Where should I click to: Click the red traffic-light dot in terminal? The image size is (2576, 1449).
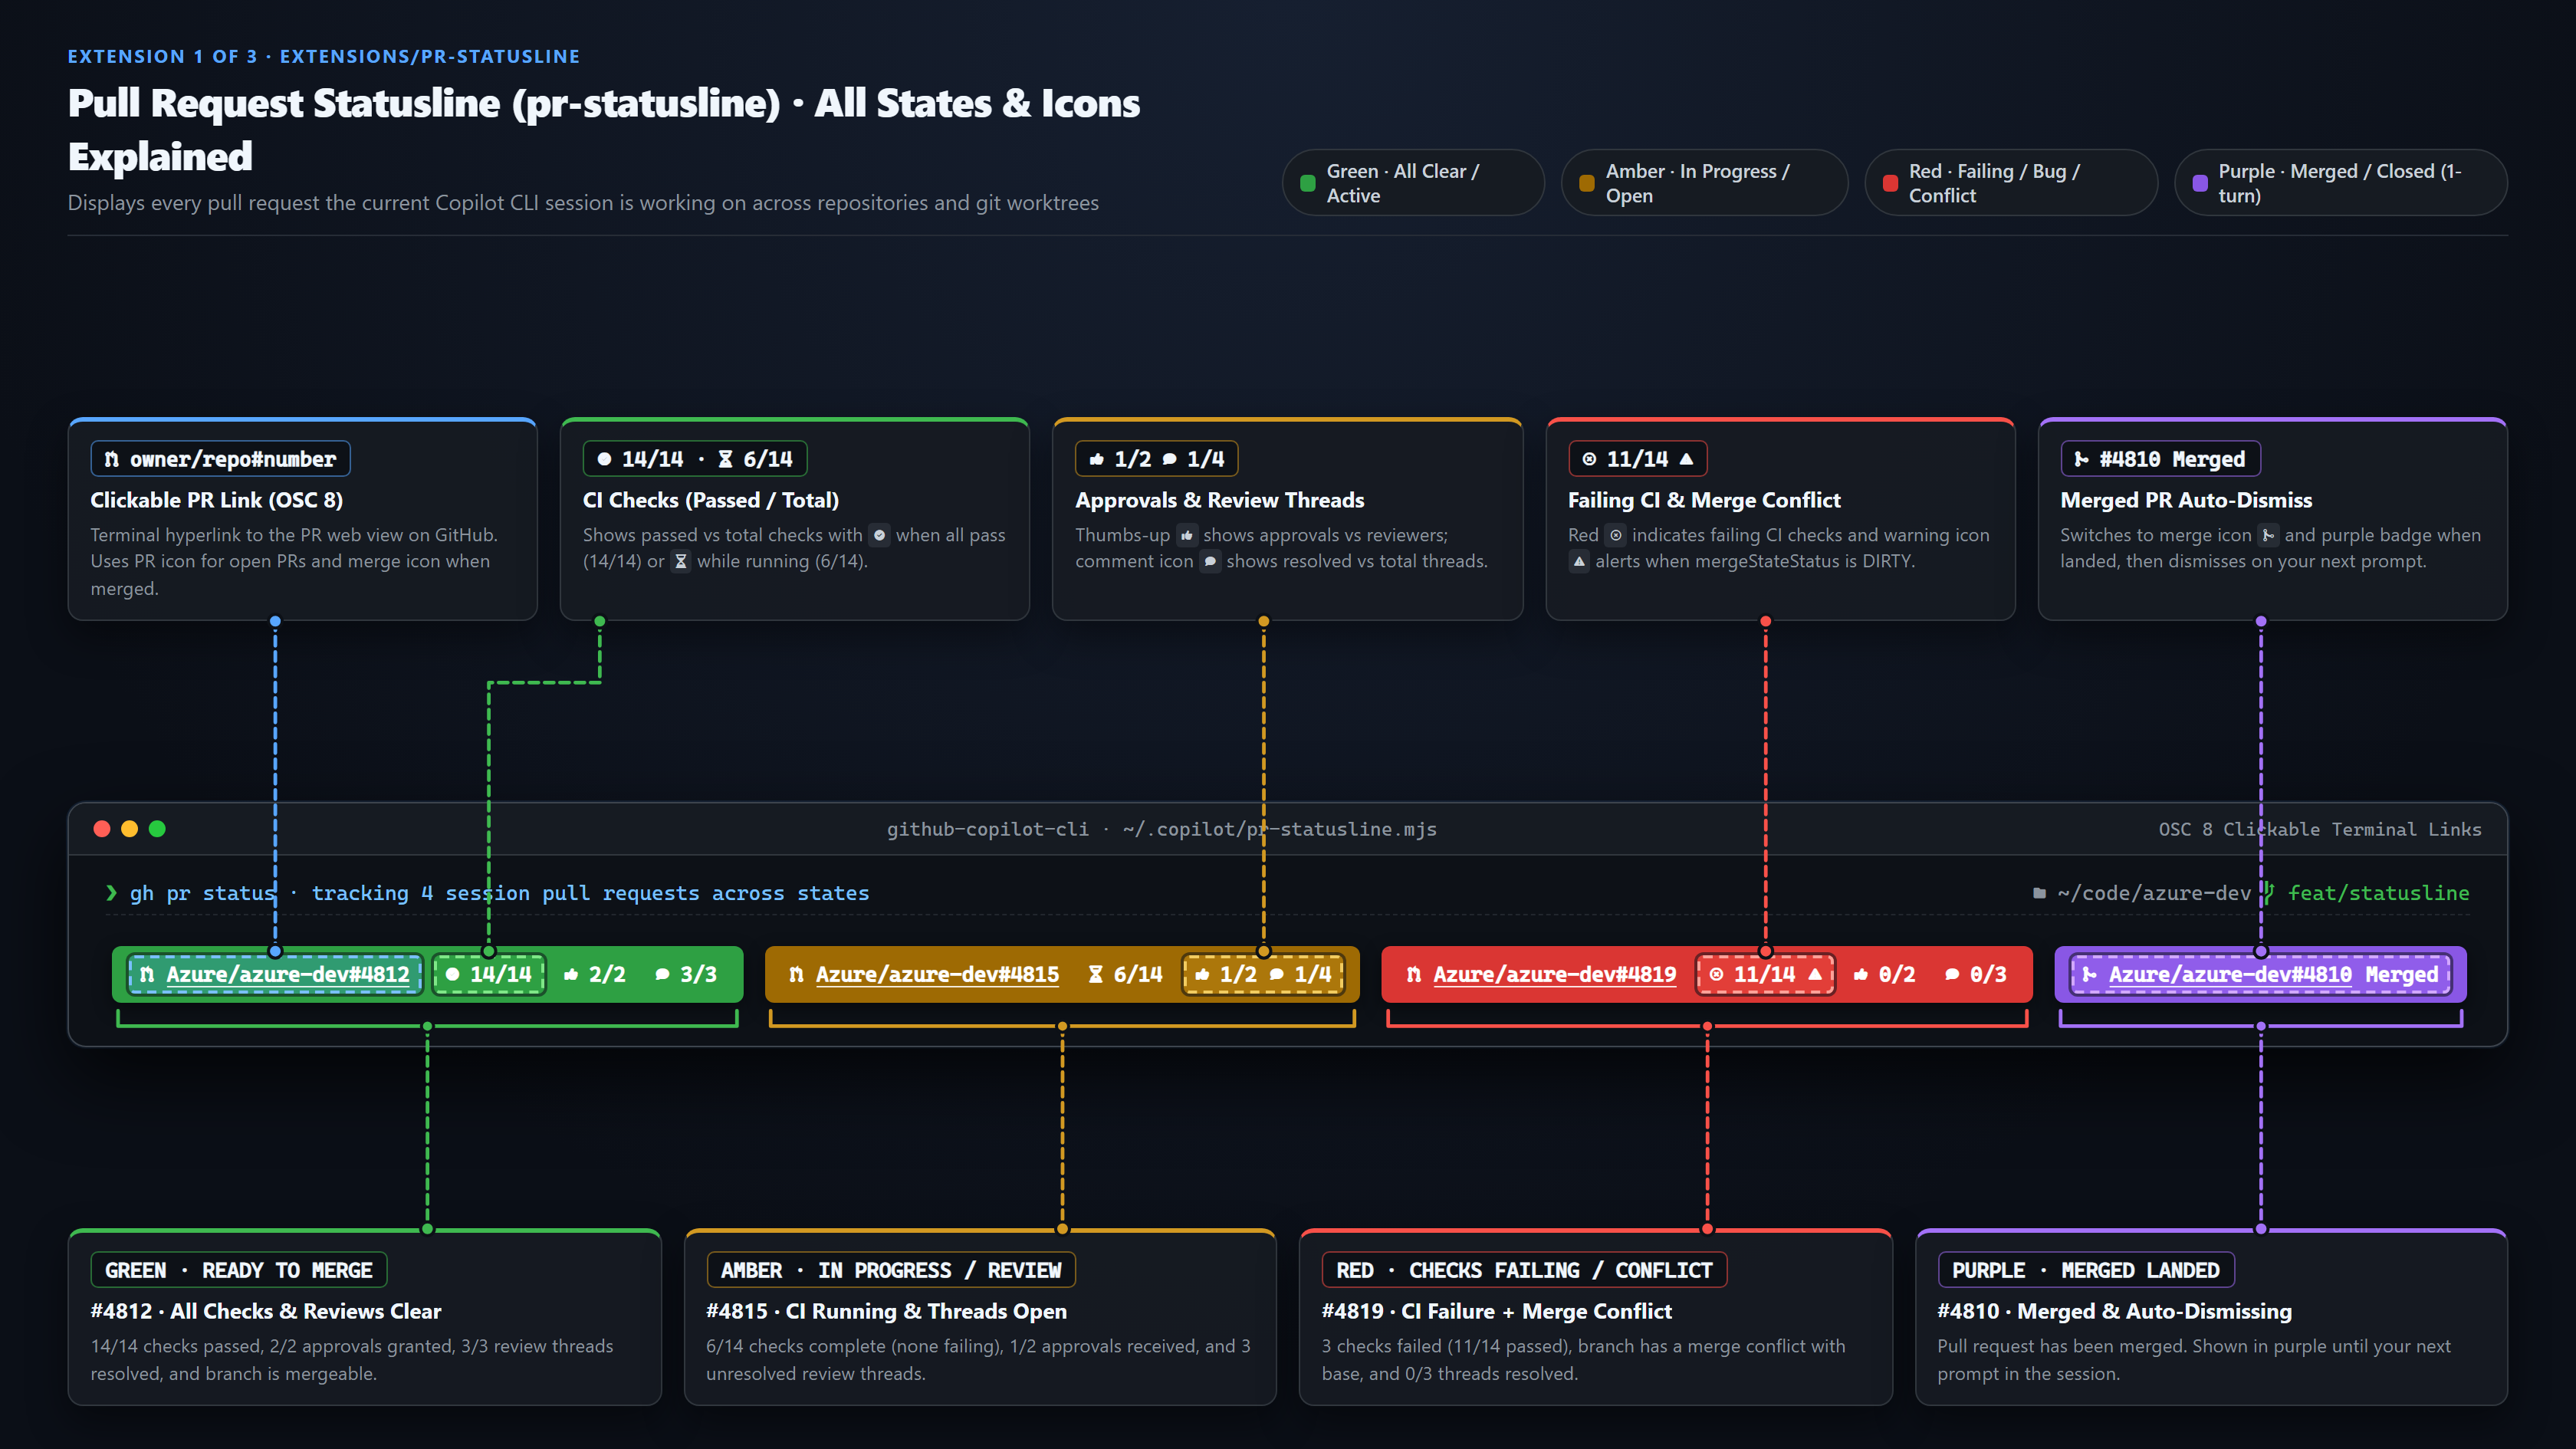coord(102,828)
